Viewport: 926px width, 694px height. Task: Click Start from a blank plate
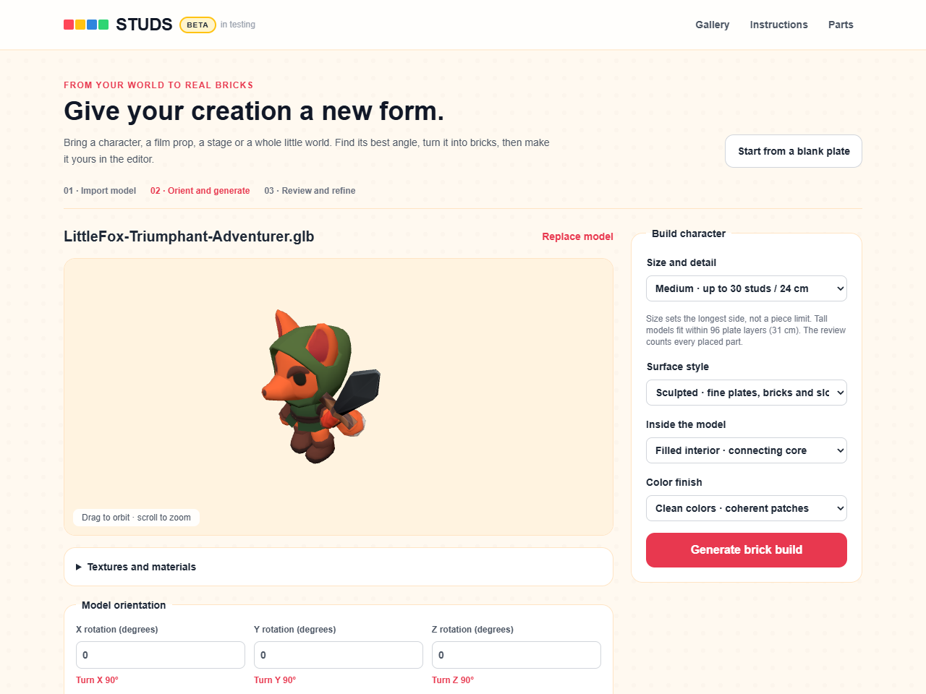coord(794,151)
